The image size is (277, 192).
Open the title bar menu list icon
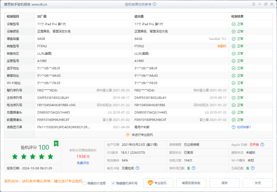(x=254, y=4)
